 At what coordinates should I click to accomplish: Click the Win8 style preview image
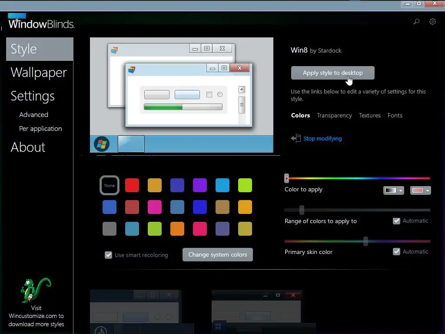[x=182, y=95]
